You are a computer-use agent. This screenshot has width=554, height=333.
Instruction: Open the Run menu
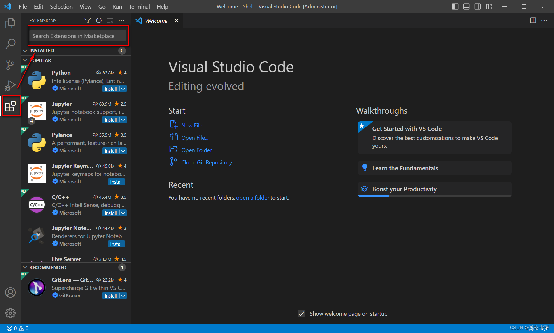117,7
